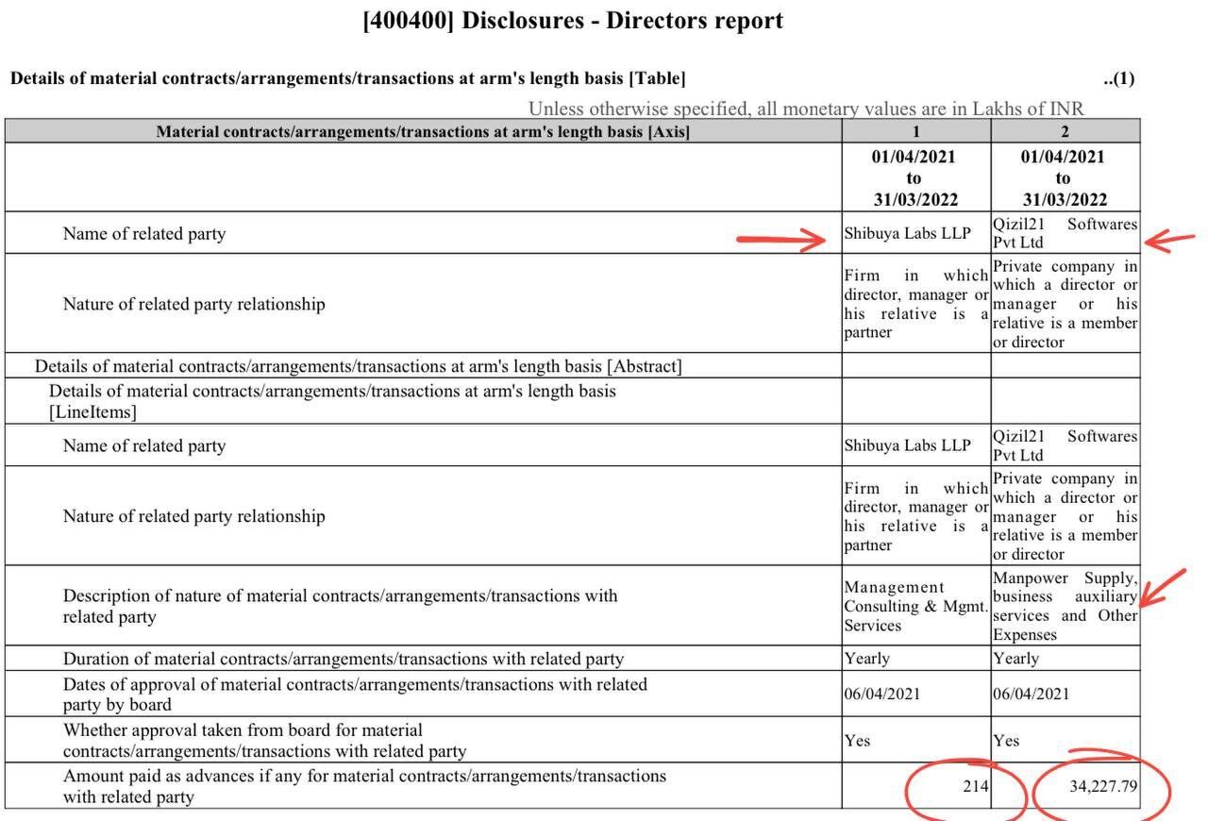Click "Shibuya Labs LLP" in the row below the date headers
Viewport: 1208px width, 821px height.
[907, 233]
